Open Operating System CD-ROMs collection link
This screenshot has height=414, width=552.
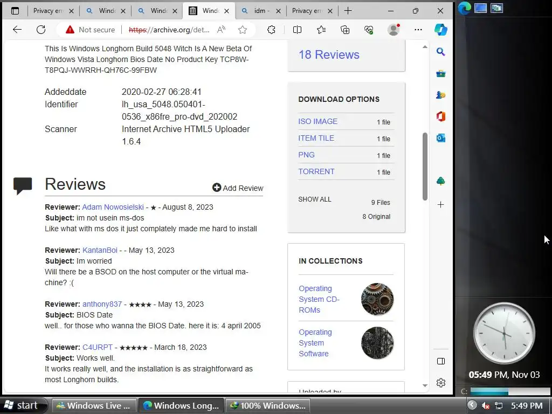click(319, 299)
